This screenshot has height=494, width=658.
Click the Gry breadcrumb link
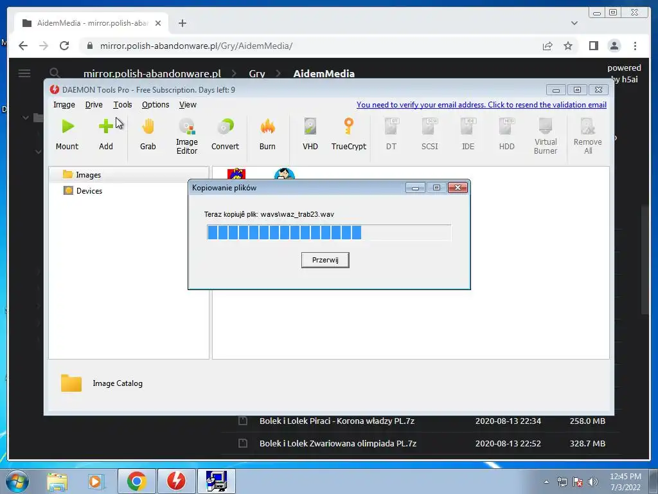pos(257,73)
